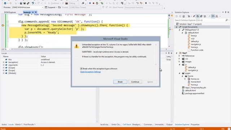Click the Continue button in dialog
Image resolution: width=231 pixels, height=130 pixels.
[135, 82]
